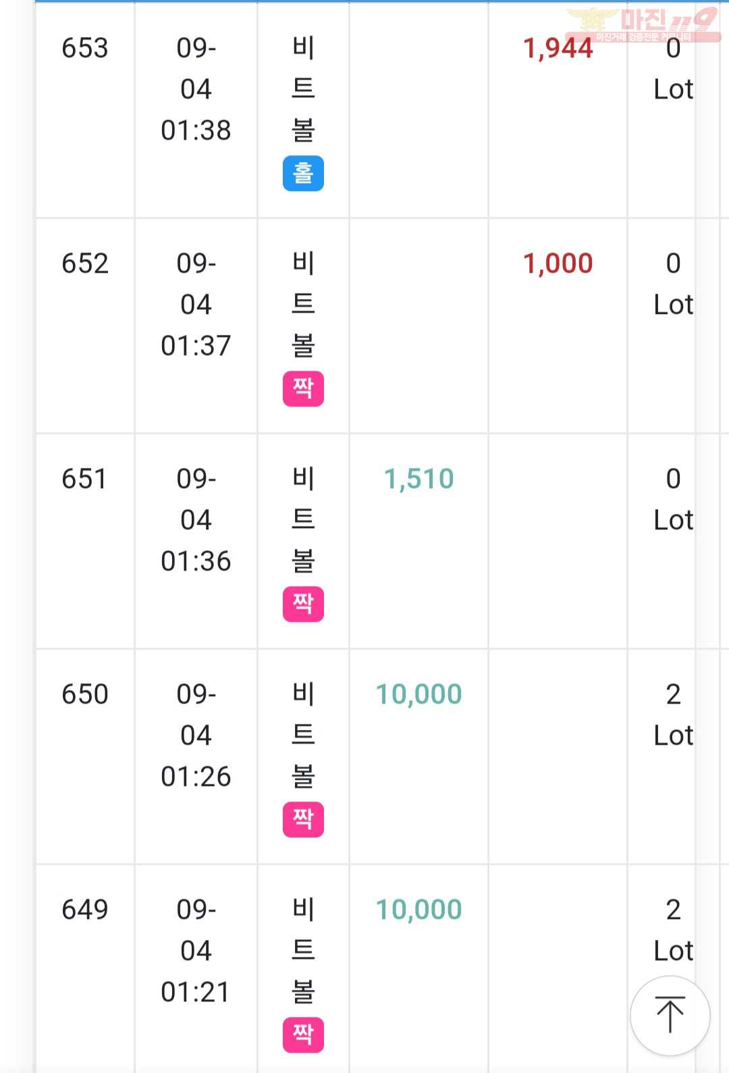Select row number 649
Image resolution: width=729 pixels, height=1073 pixels.
(x=85, y=910)
